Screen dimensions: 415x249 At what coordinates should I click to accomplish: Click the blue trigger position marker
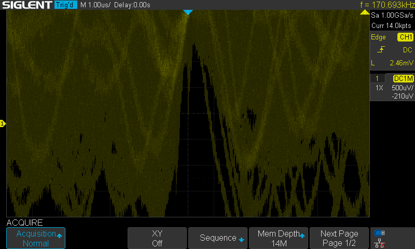pyautogui.click(x=188, y=12)
